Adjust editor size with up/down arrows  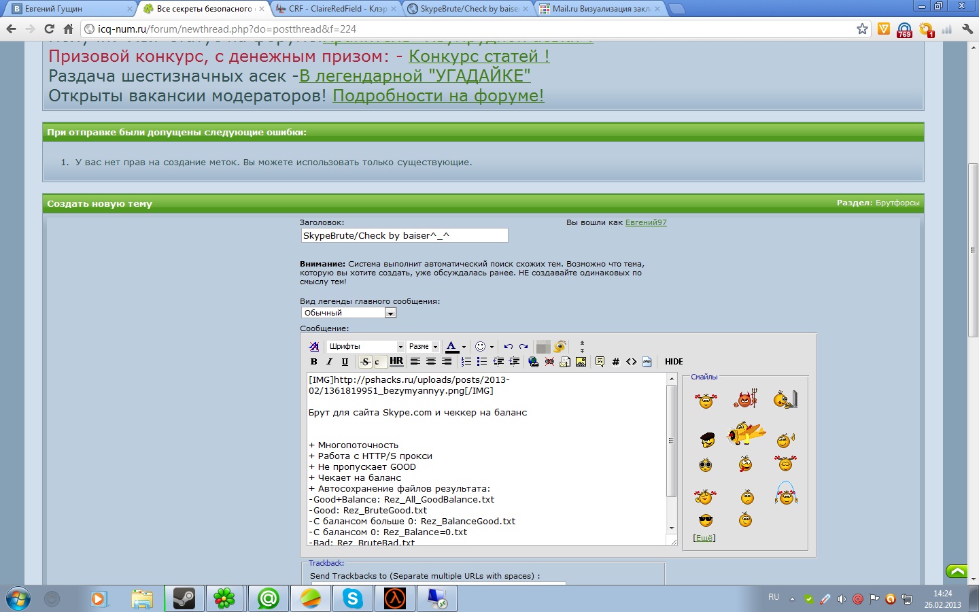click(582, 347)
